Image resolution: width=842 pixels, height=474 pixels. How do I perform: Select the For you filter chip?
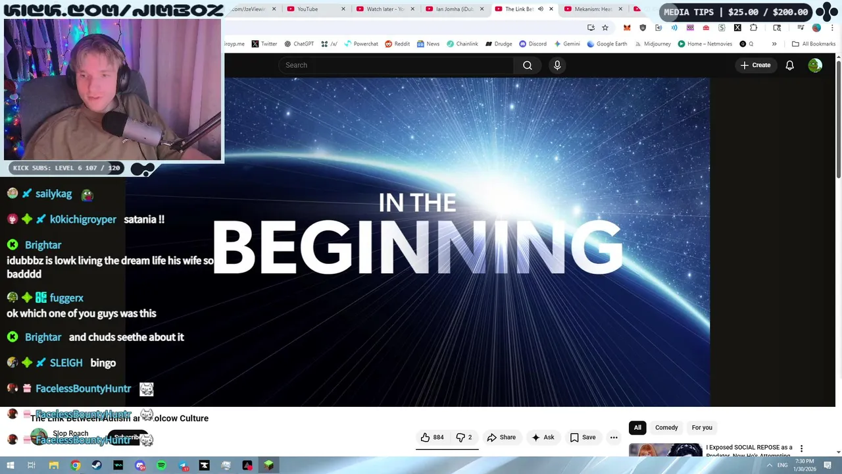(x=702, y=428)
